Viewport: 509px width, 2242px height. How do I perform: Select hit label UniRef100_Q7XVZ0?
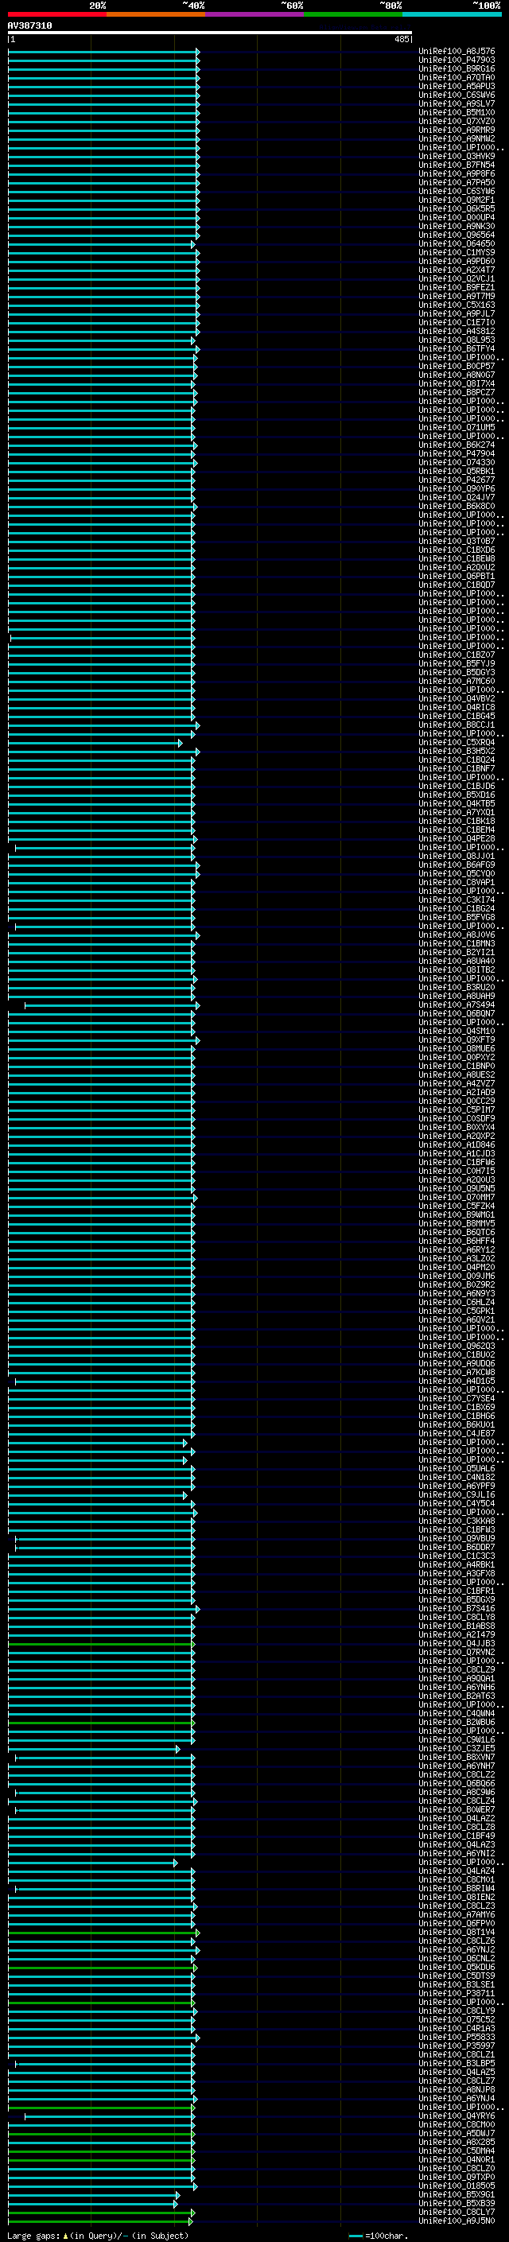[x=457, y=121]
